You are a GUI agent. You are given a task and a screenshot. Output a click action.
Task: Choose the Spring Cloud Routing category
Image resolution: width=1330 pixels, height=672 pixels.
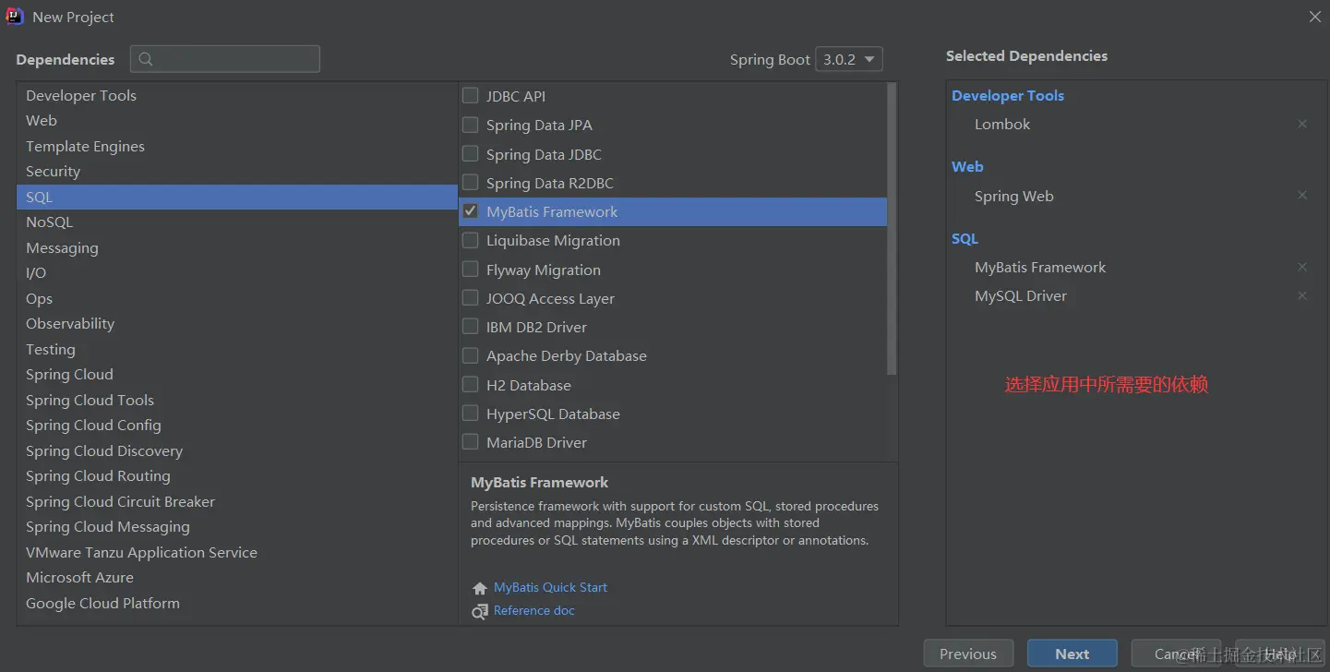(x=98, y=476)
